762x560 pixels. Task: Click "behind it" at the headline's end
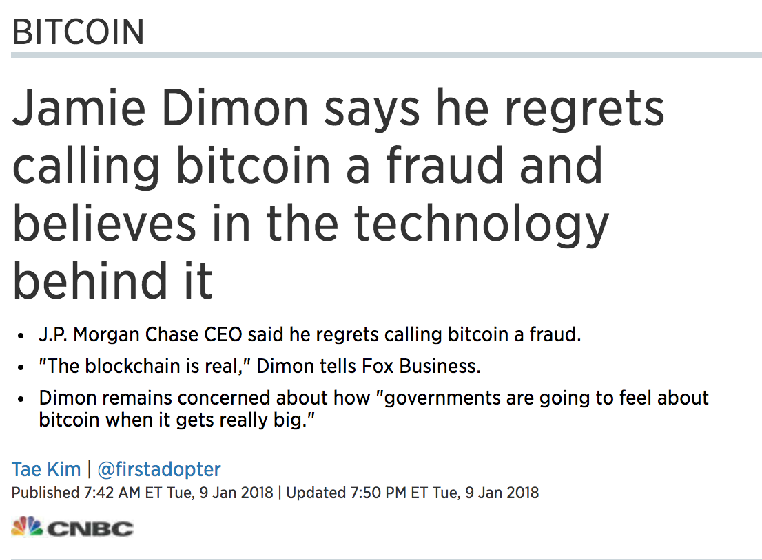(112, 279)
